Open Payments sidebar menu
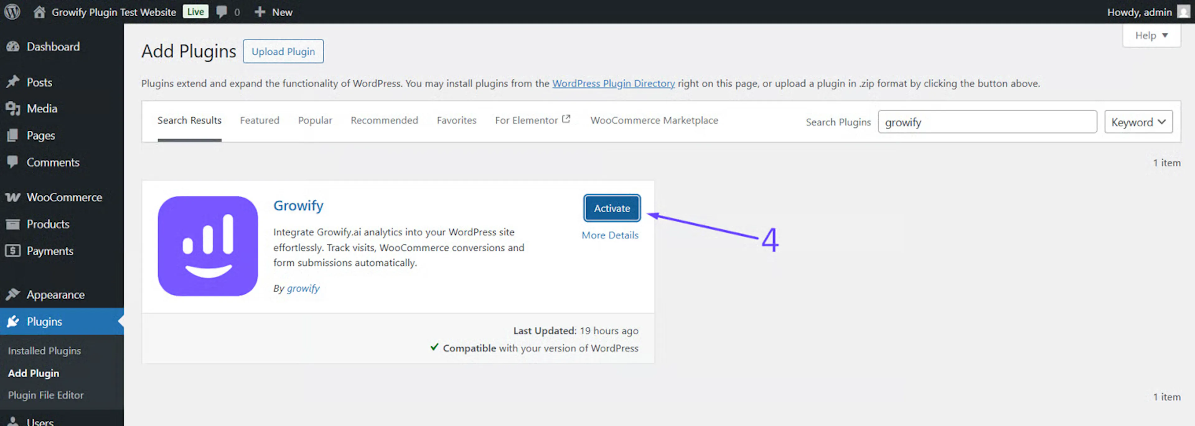 50,251
